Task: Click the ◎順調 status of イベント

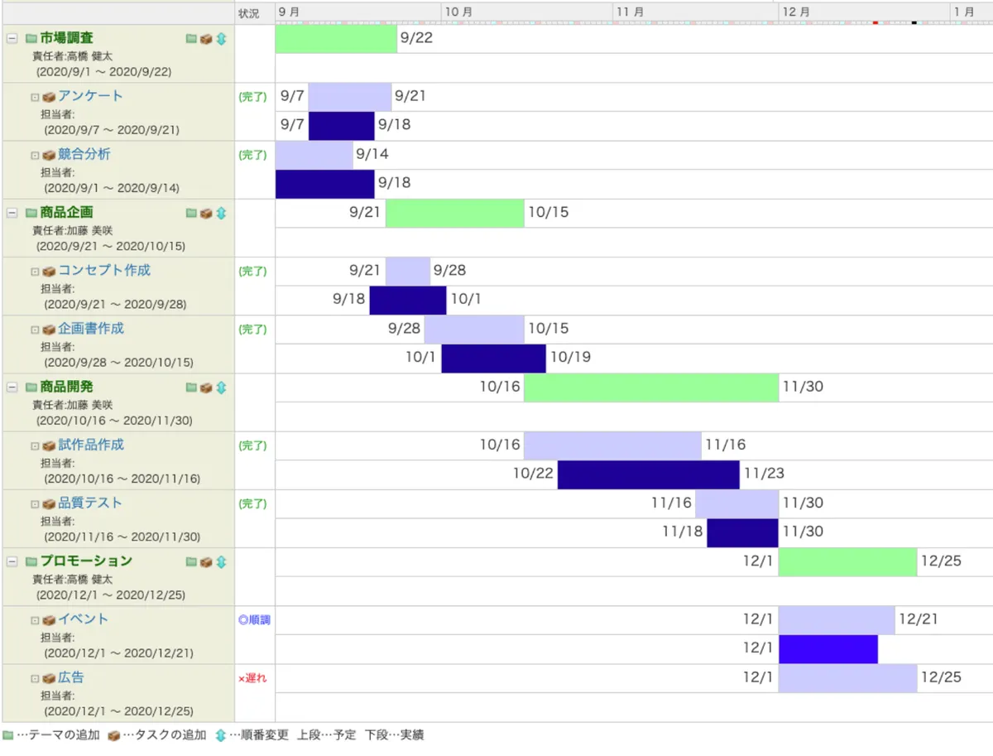Action: pyautogui.click(x=254, y=619)
